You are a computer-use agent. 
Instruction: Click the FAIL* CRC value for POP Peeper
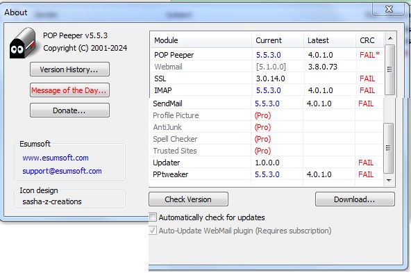[369, 55]
